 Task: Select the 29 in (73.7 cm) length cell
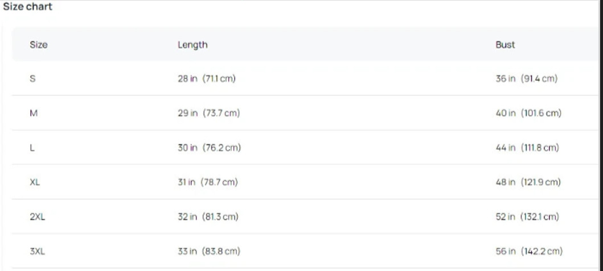[209, 113]
